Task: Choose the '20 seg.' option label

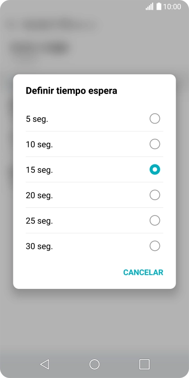Action: [x=39, y=196]
